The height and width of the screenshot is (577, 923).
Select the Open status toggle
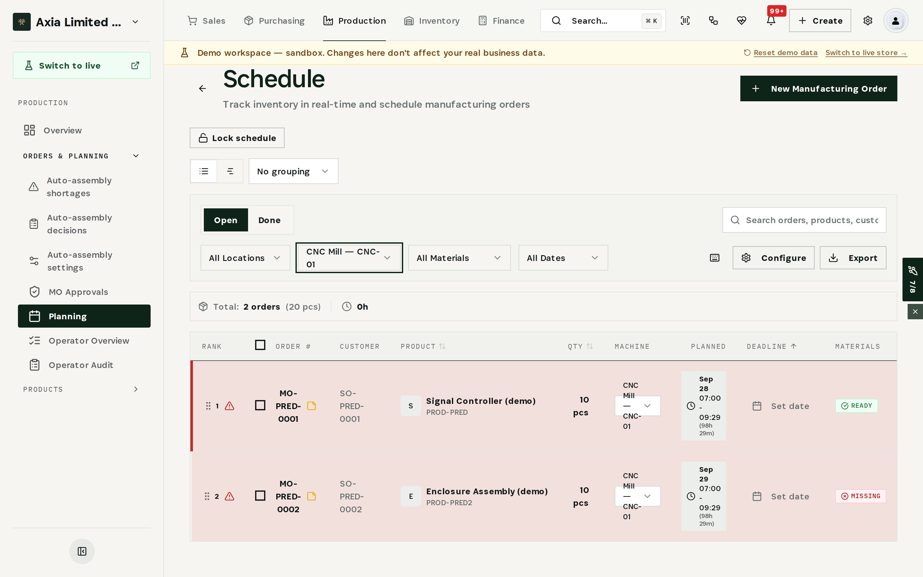pyautogui.click(x=226, y=220)
